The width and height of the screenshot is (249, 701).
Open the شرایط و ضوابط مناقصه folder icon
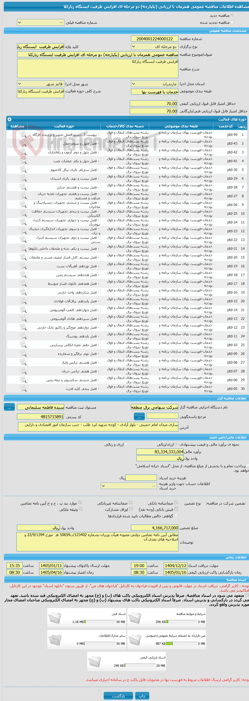[135, 618]
